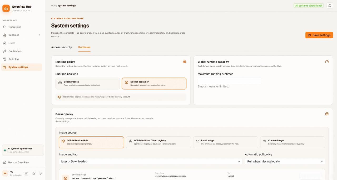Click the Operations gauge icon in the sidebar

[x=5, y=27]
